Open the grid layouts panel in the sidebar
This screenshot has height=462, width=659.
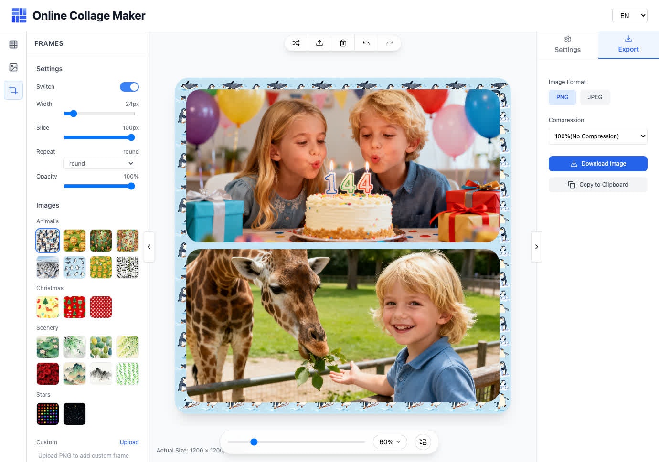13,44
